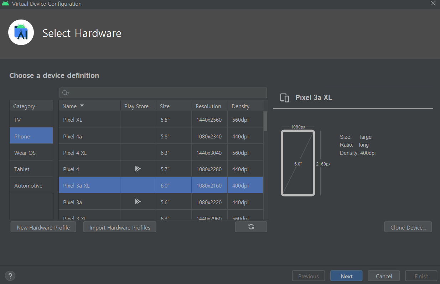Click the Play Store icon in Pixel 4 row
440x284 pixels.
coord(138,169)
